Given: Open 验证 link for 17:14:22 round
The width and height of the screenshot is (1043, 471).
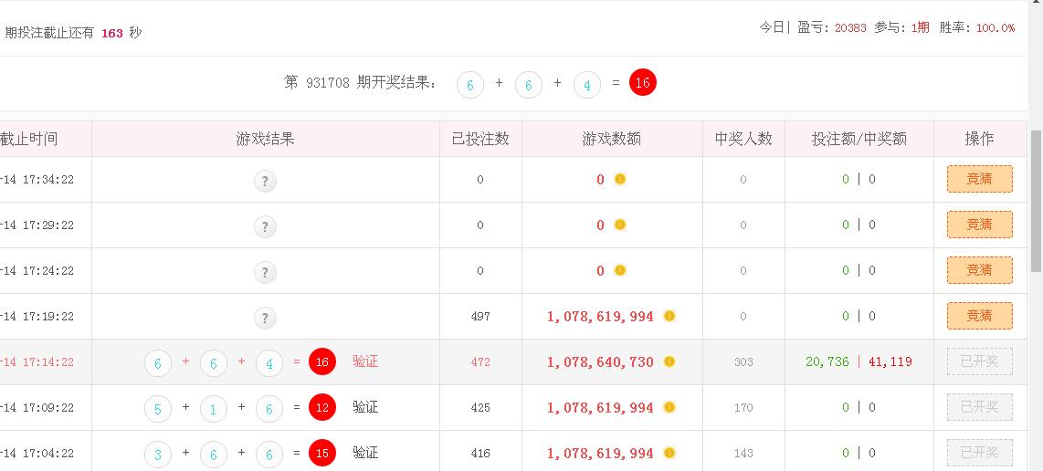Looking at the screenshot, I should tap(365, 361).
